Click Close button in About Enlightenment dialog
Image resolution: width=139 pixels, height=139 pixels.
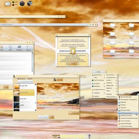73,63
